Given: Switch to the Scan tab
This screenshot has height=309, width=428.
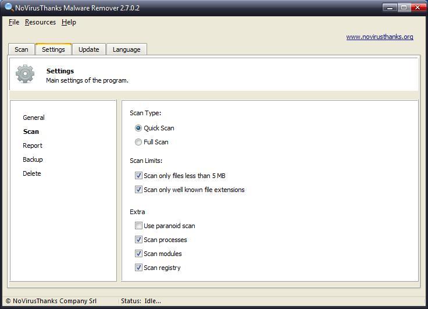Looking at the screenshot, I should pos(22,49).
